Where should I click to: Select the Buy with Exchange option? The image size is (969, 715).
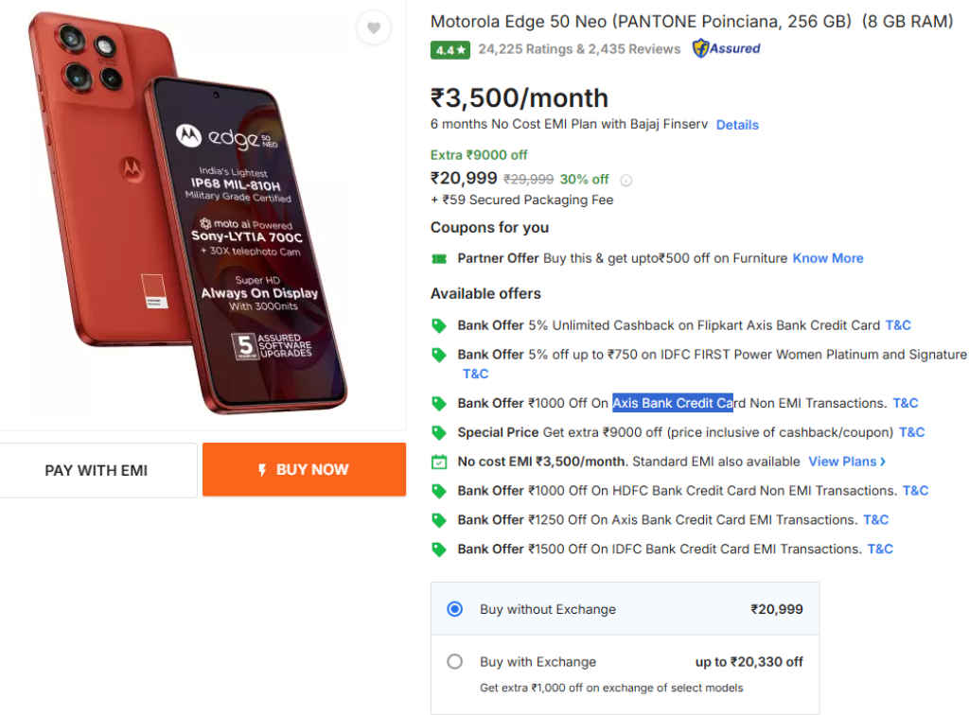coord(455,661)
